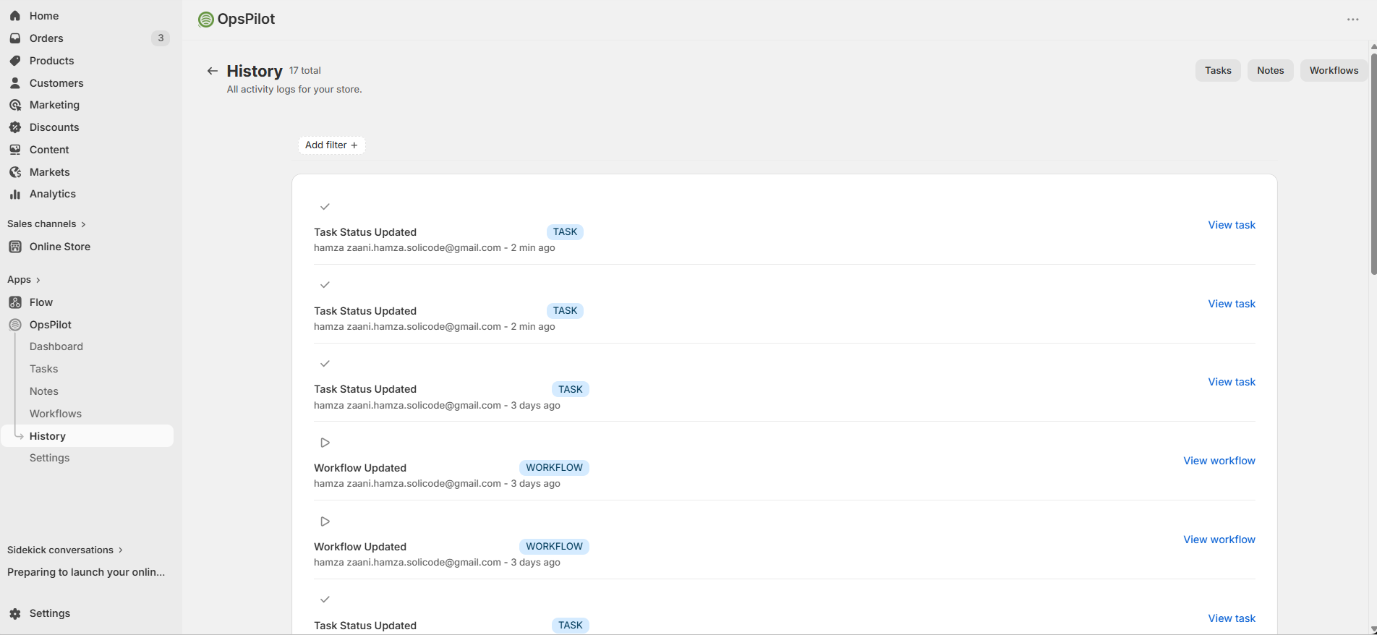Click the Marketing target icon
1377x635 pixels.
tap(15, 105)
